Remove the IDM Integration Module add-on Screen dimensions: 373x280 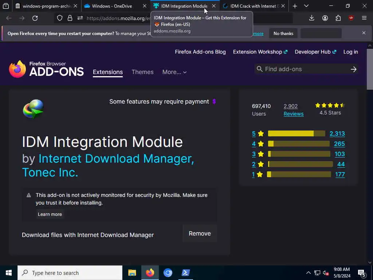[x=200, y=234]
